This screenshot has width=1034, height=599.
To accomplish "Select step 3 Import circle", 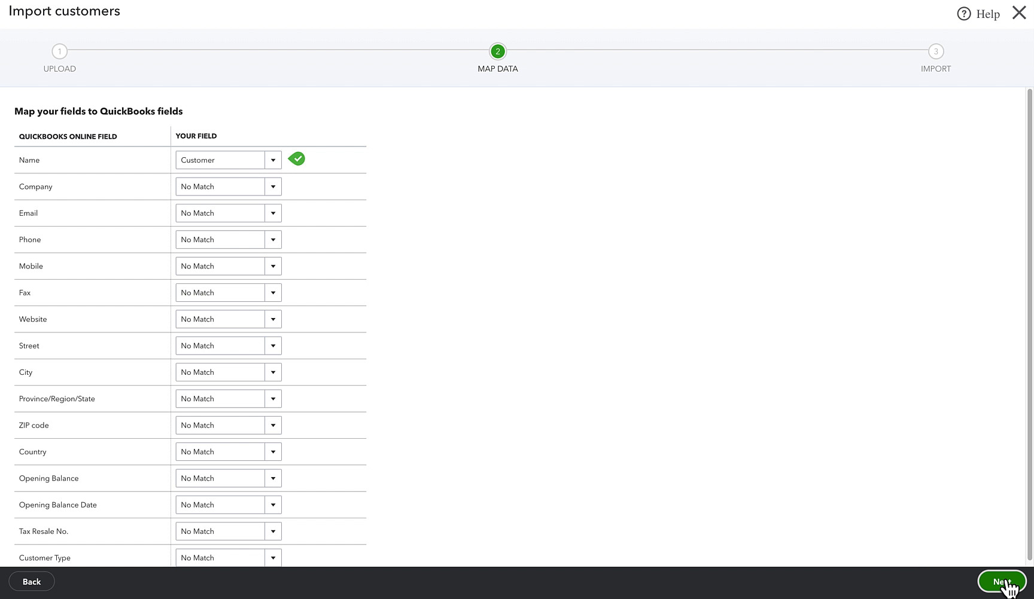I will (936, 51).
